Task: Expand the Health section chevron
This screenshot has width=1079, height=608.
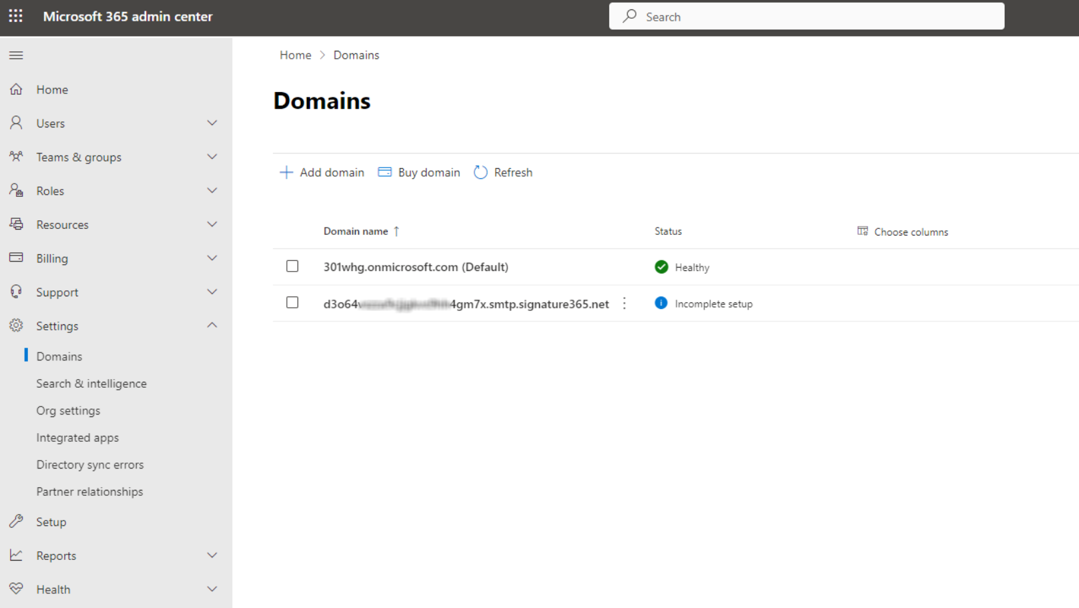Action: 212,589
